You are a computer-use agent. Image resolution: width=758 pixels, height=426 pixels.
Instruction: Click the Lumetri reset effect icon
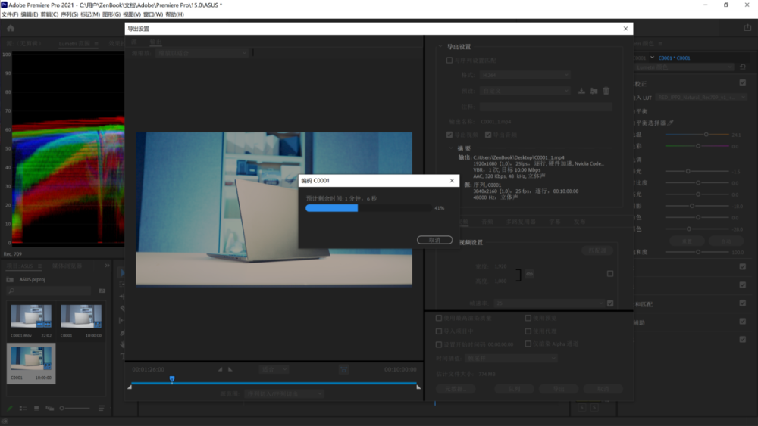743,67
